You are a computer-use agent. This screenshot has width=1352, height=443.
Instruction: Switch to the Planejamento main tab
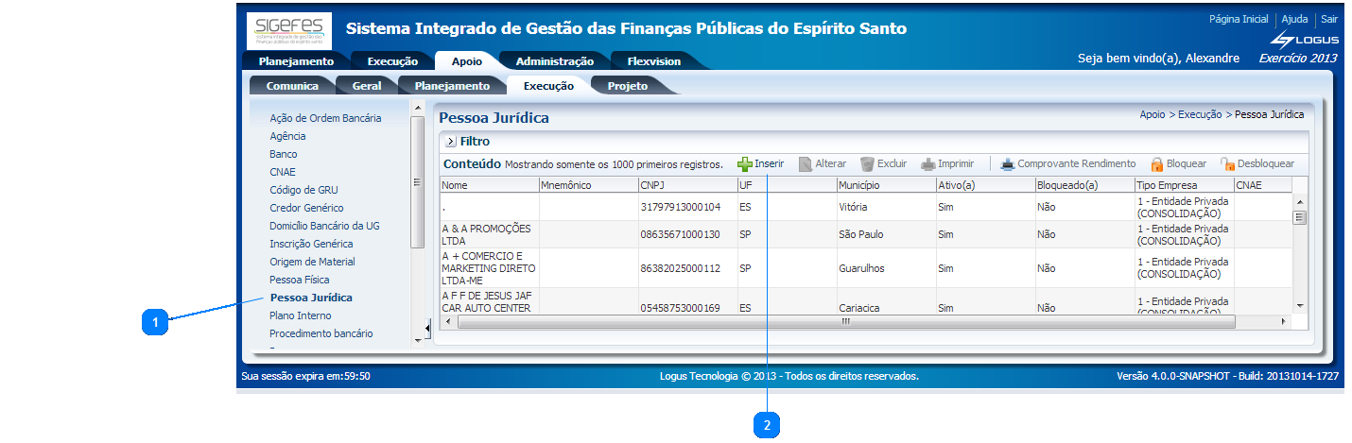coord(296,61)
